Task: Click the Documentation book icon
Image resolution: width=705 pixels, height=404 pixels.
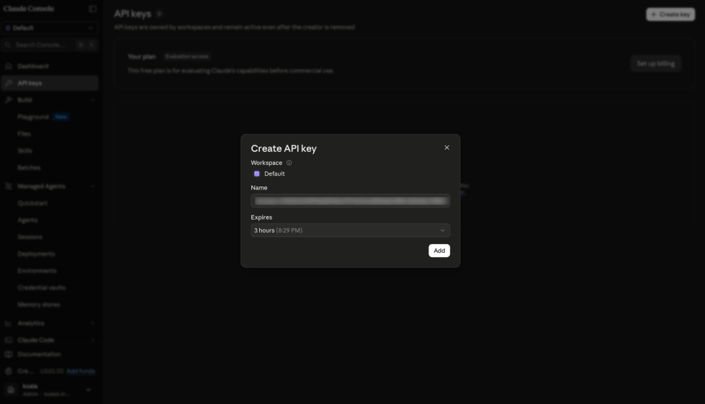Action: (x=8, y=354)
